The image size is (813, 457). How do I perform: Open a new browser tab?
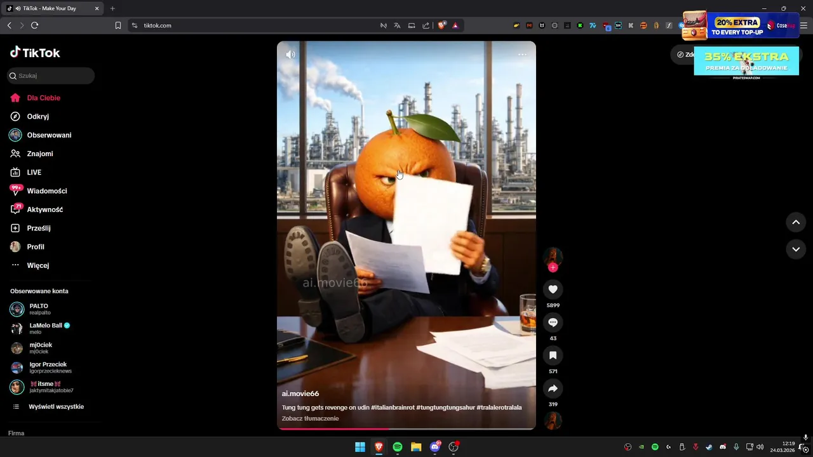(112, 8)
